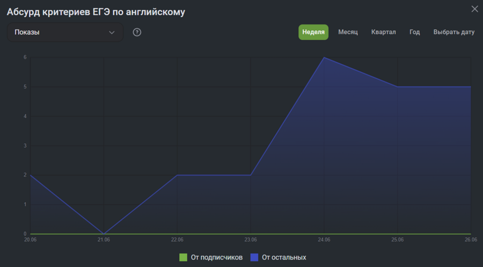483x267 pixels.
Task: Click the chart peak point at 24.06
Action: 324,57
